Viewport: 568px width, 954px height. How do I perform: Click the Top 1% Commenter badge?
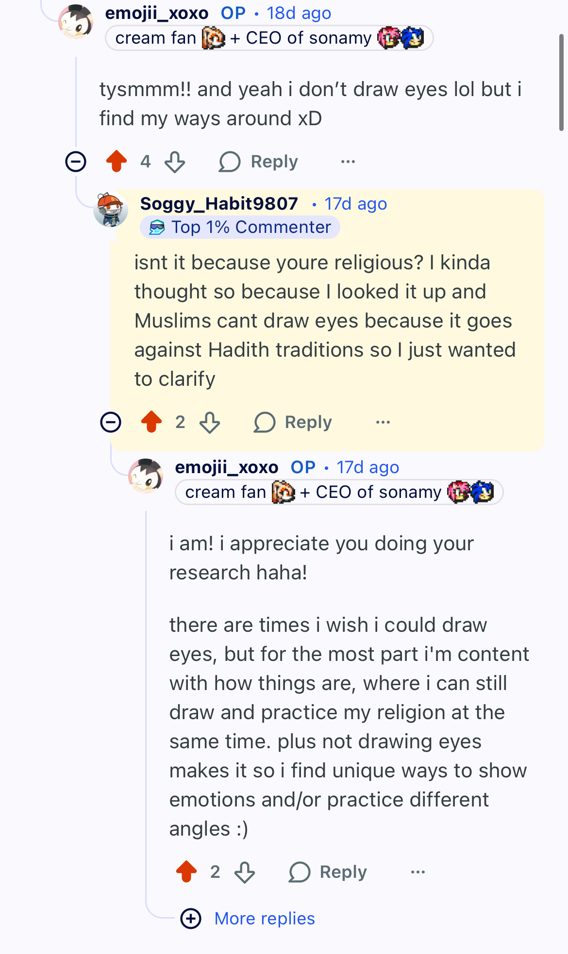pos(240,227)
